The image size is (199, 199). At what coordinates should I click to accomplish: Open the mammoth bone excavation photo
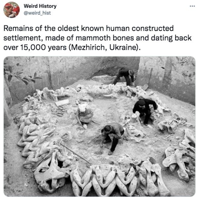point(99,126)
